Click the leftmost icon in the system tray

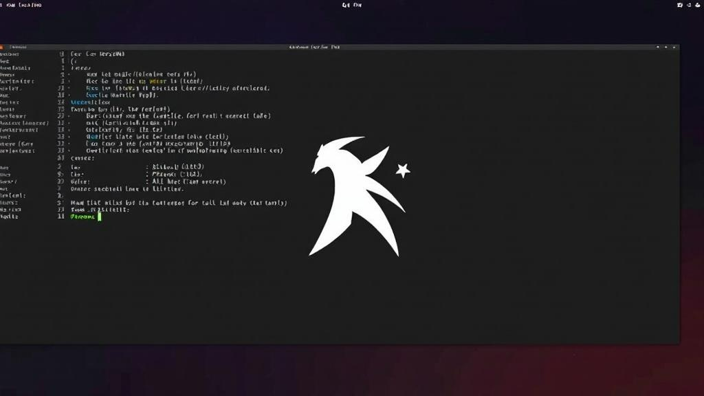tap(679, 5)
